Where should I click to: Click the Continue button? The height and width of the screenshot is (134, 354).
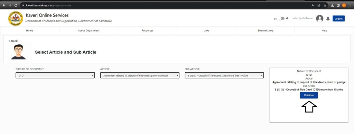coord(309,95)
